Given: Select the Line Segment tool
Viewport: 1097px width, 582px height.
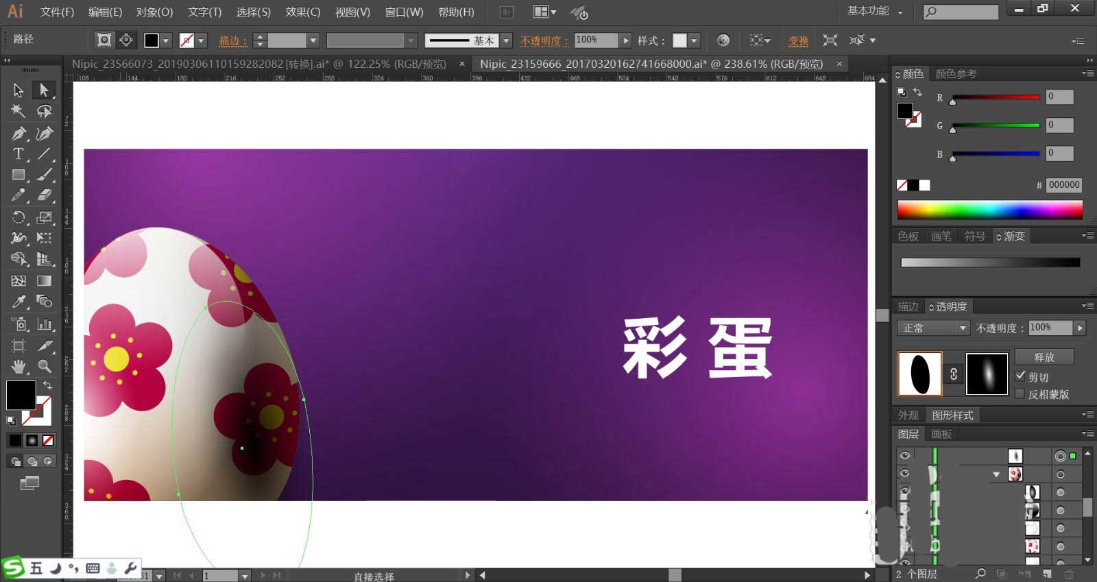Looking at the screenshot, I should coord(45,154).
